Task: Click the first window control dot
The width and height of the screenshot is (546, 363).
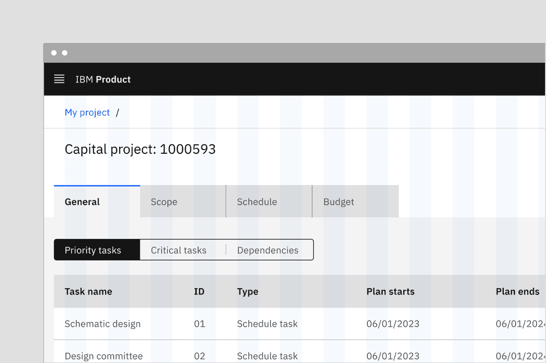Action: point(54,53)
